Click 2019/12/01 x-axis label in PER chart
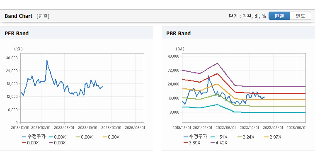Screen dimensions: 315x151 coord(20,128)
